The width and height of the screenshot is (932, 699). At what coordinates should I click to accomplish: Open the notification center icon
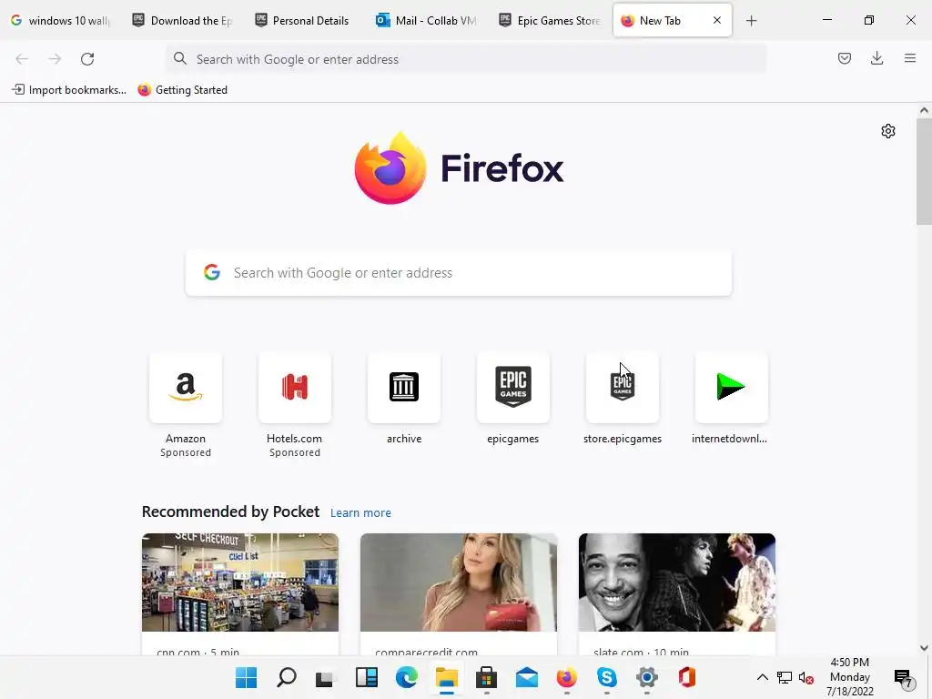click(903, 677)
